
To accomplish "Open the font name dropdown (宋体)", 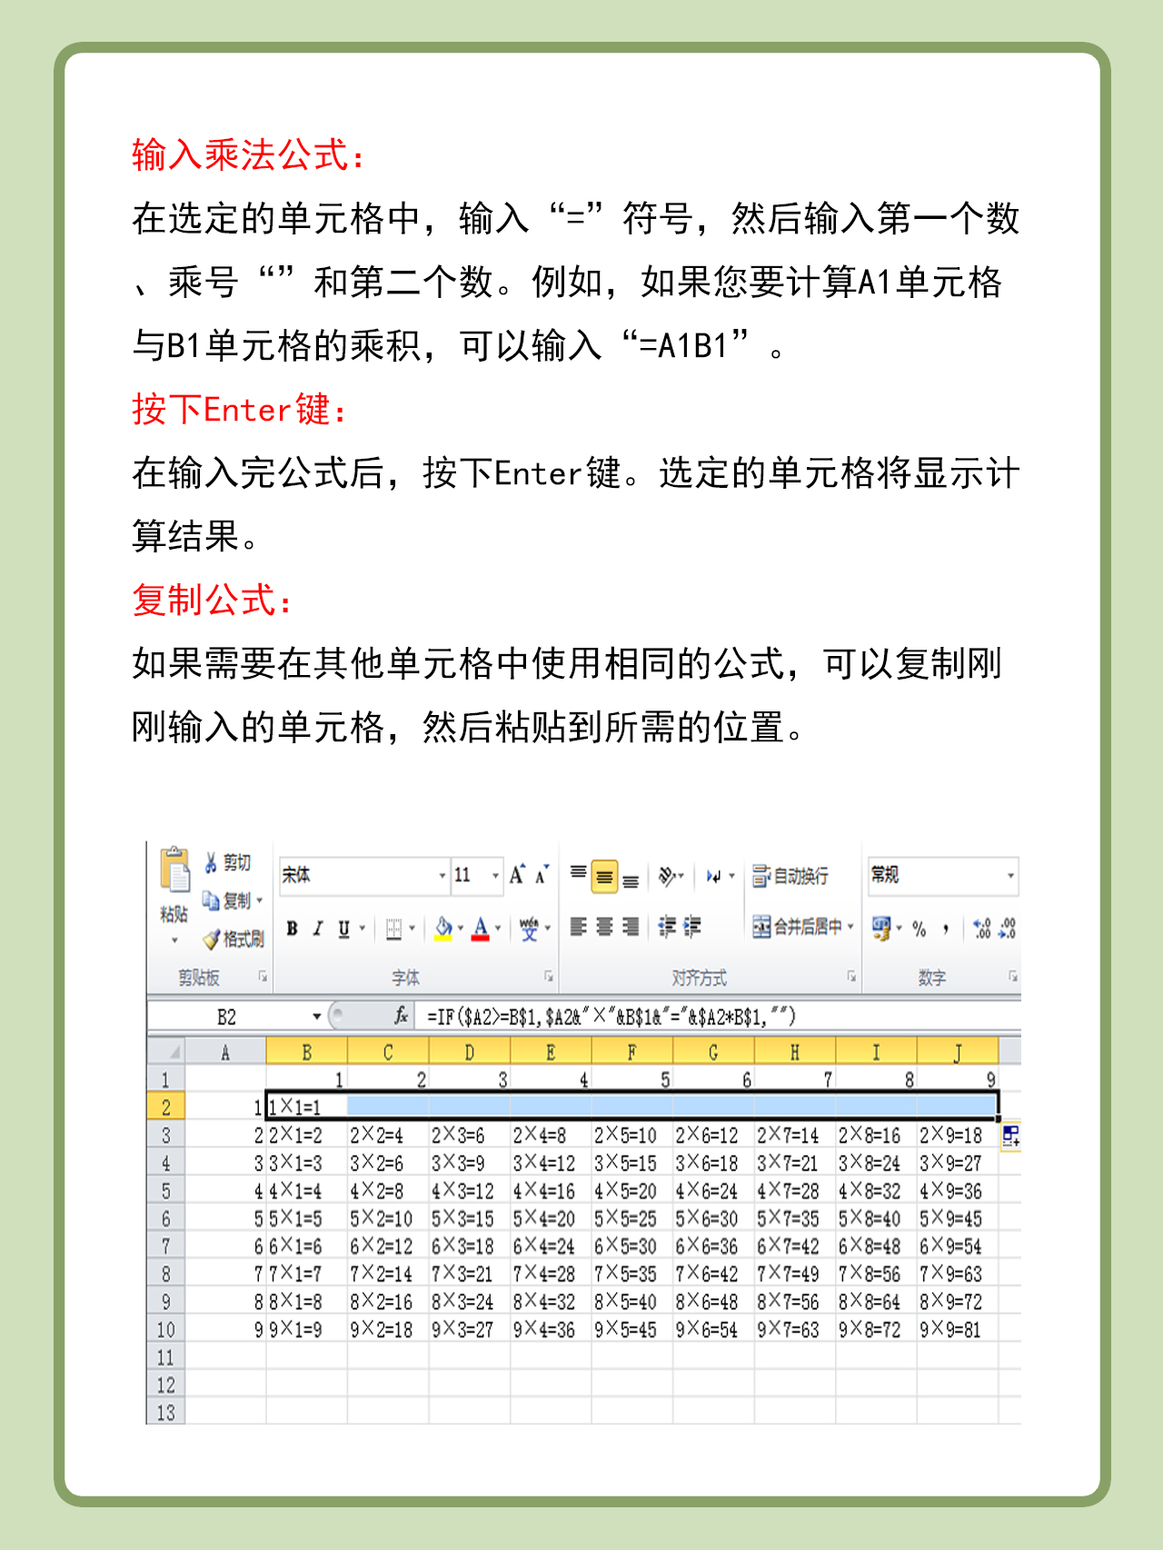I will (442, 876).
